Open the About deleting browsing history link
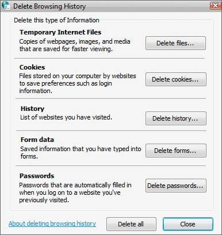The height and width of the screenshot is (235, 222). pos(52,224)
